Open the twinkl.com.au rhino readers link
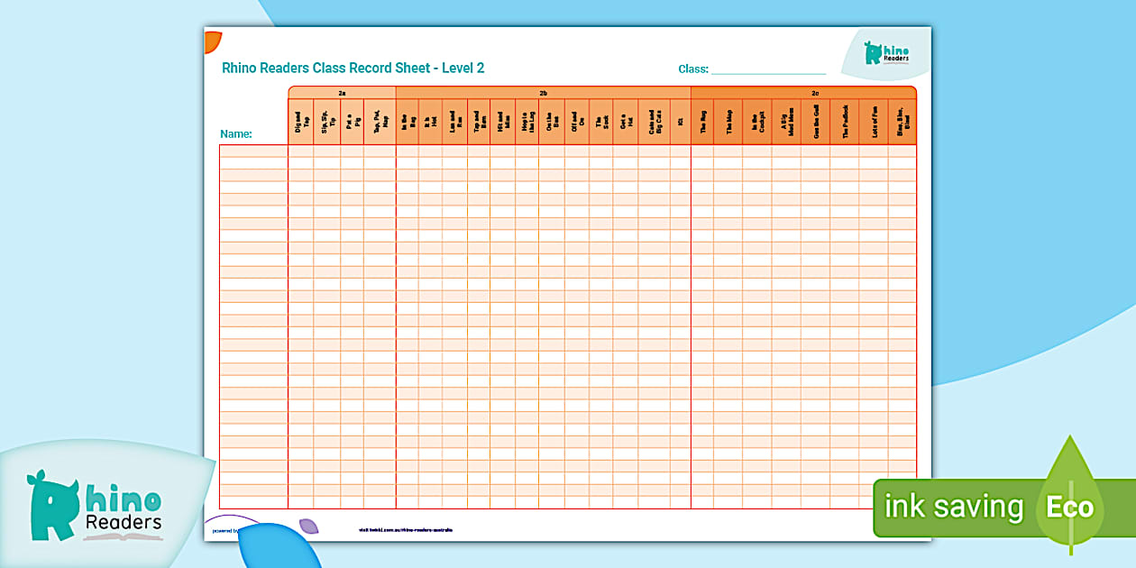This screenshot has width=1136, height=568. 405,530
